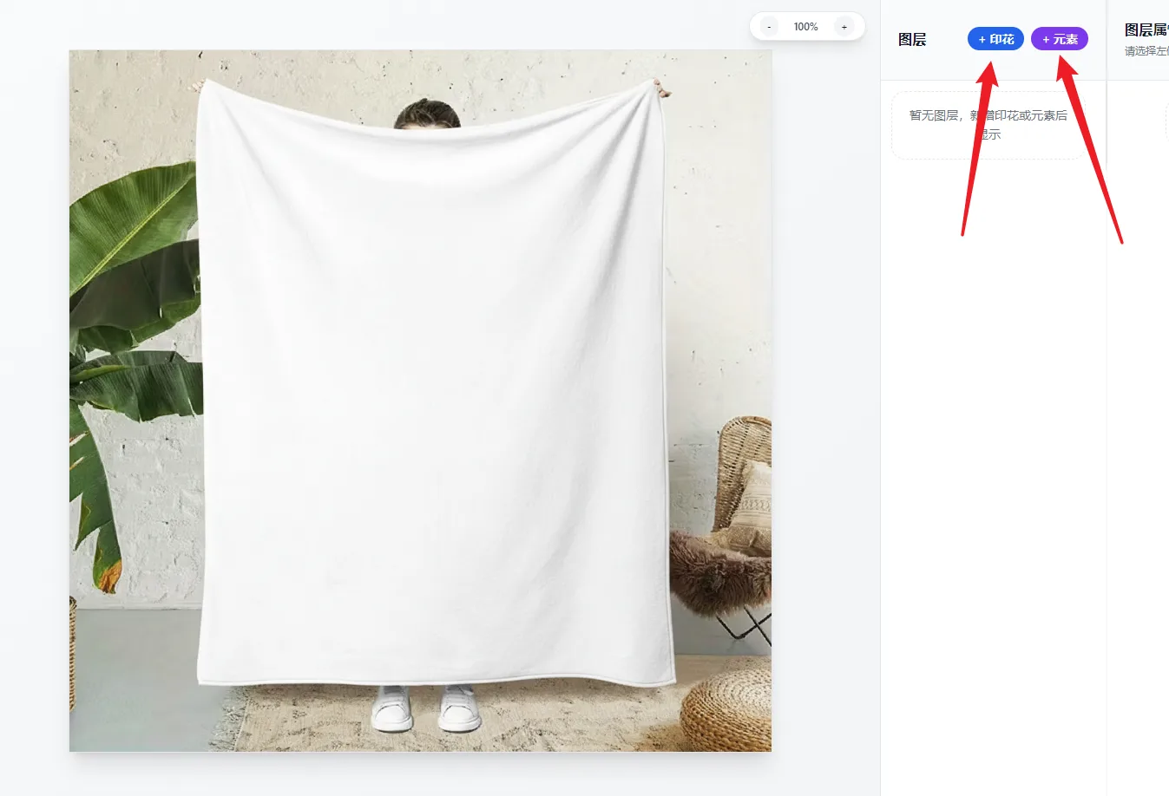
Task: Click the blanket's top-left held corner
Action: click(201, 85)
